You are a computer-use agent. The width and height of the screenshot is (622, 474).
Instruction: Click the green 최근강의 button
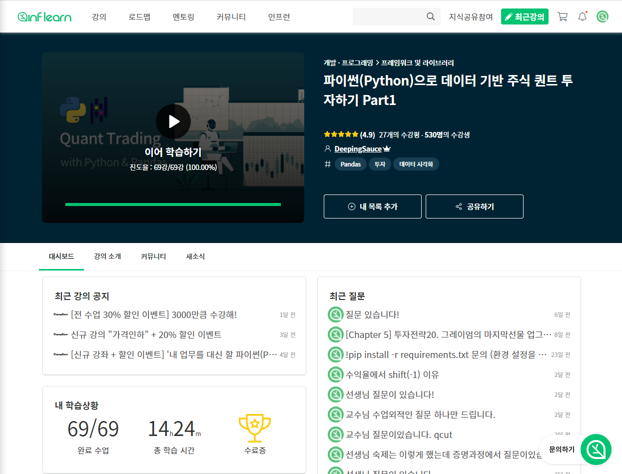pos(525,16)
